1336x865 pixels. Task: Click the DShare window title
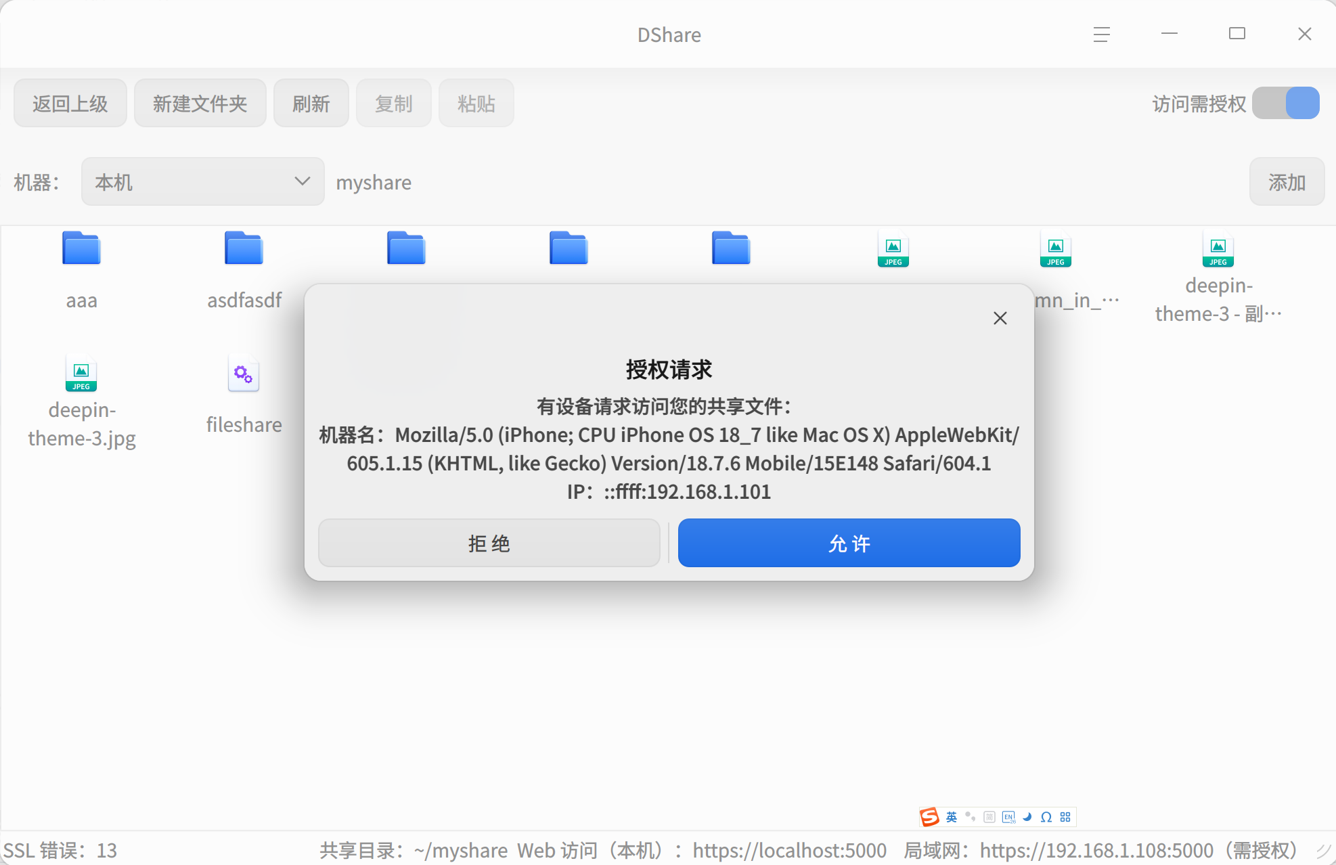point(669,35)
